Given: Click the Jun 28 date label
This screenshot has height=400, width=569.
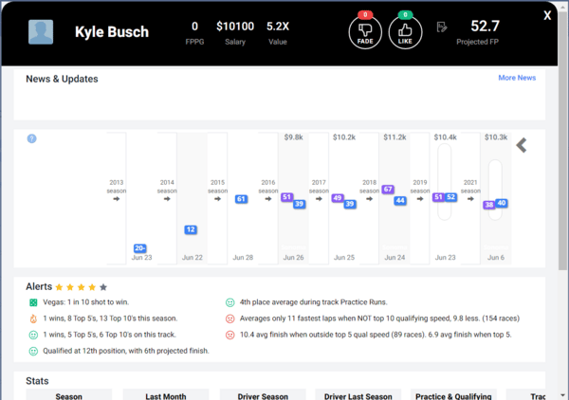Looking at the screenshot, I should [243, 258].
